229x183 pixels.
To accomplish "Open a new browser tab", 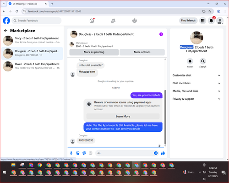I will click(x=52, y=4).
